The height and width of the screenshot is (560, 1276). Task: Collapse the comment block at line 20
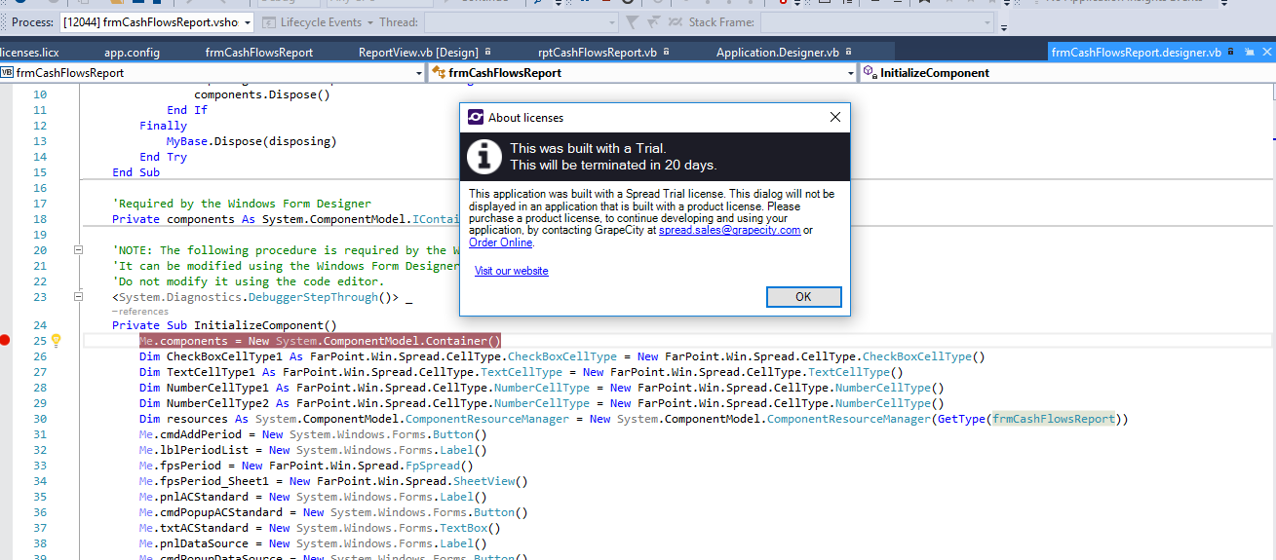[79, 250]
